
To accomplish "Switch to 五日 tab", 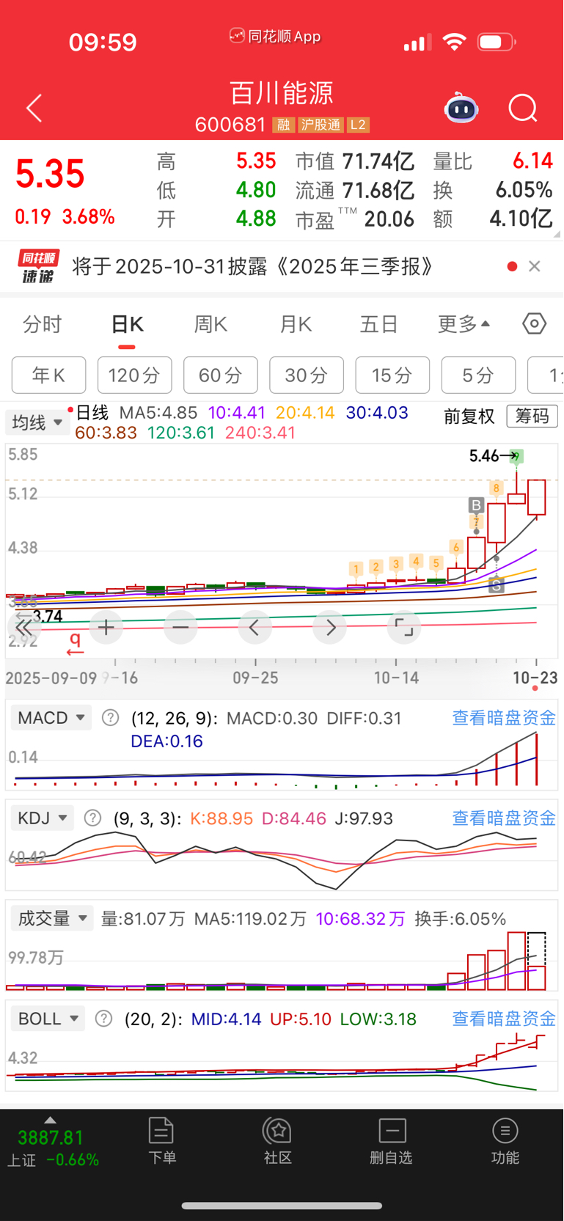I will (378, 324).
